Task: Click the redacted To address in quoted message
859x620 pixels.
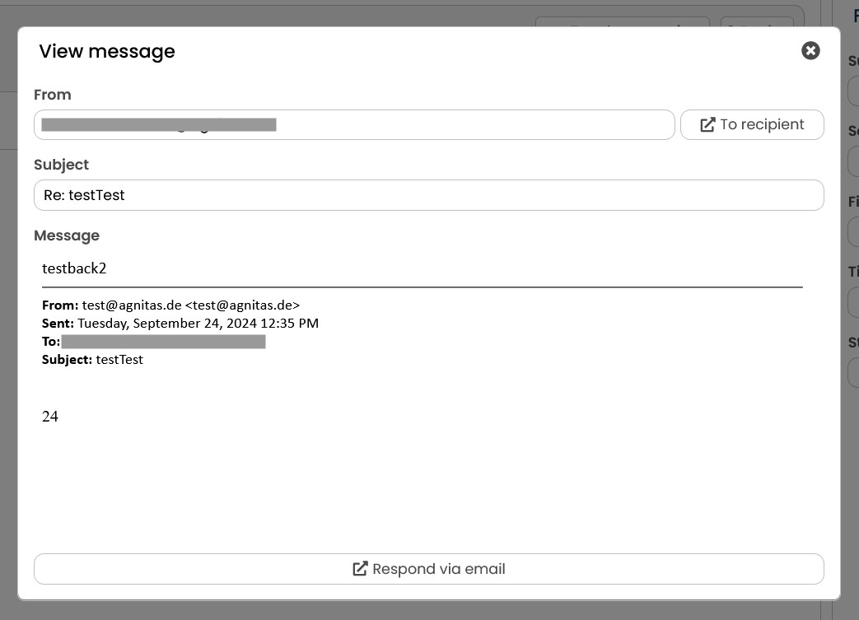Action: pos(163,342)
